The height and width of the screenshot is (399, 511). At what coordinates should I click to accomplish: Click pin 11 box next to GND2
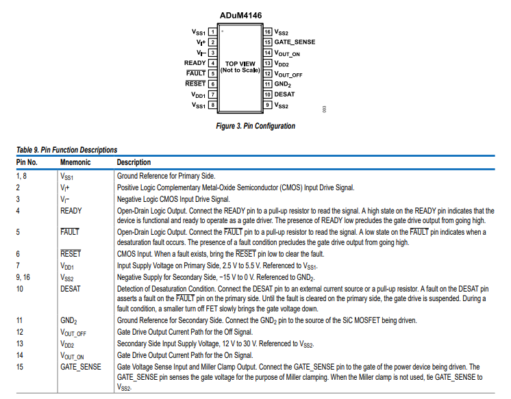pos(268,84)
